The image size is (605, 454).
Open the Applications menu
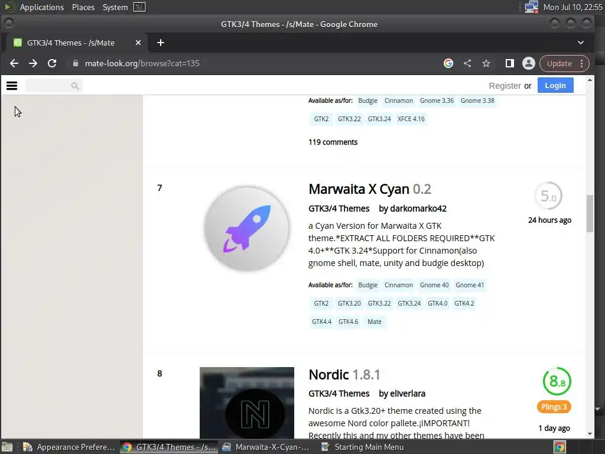(x=42, y=7)
